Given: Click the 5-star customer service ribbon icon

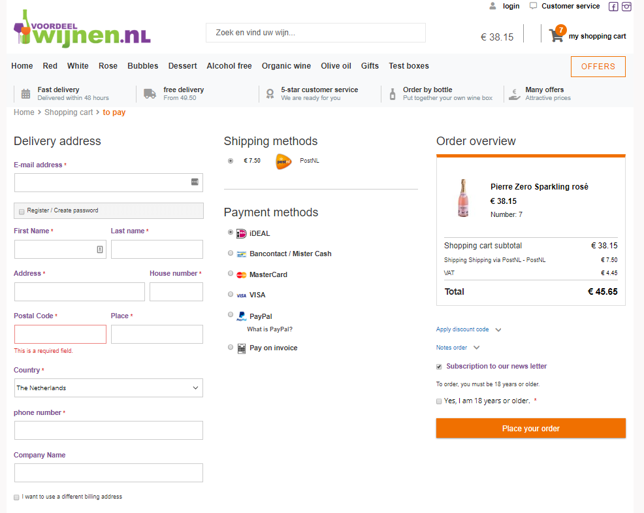Looking at the screenshot, I should click(x=270, y=93).
